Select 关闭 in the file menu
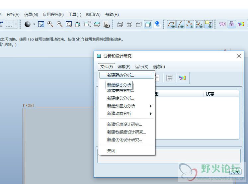Image resolution: width=248 pixels, height=184 pixels. (126, 150)
